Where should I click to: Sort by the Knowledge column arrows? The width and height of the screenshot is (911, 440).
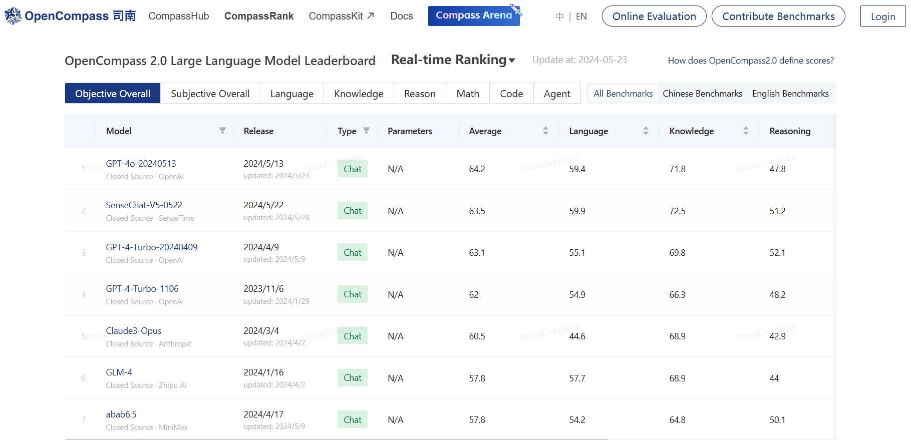coord(746,131)
